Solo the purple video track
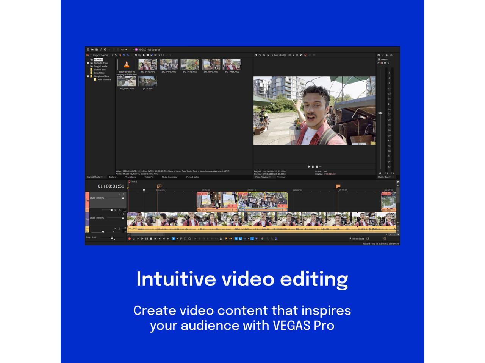Image resolution: width=485 pixels, height=363 pixels. coord(124,214)
